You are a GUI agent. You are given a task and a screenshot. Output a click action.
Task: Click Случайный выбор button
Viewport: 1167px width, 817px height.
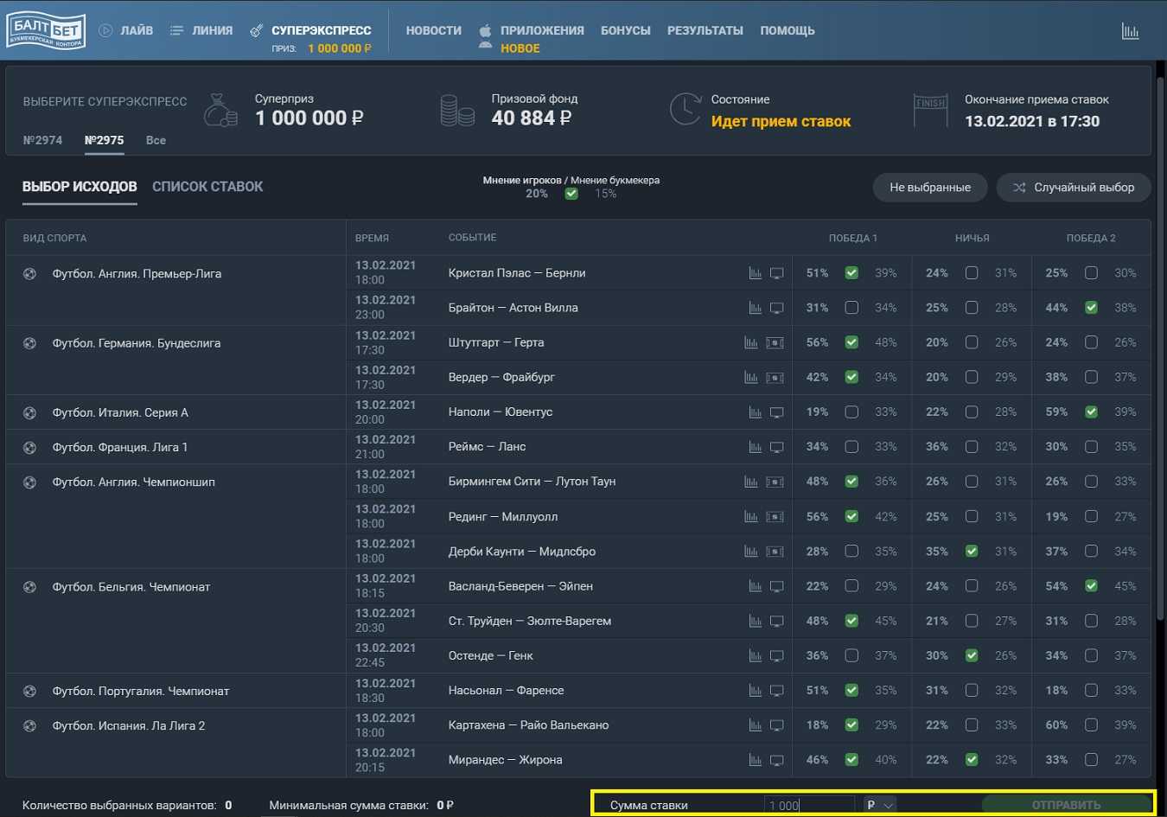[1074, 188]
